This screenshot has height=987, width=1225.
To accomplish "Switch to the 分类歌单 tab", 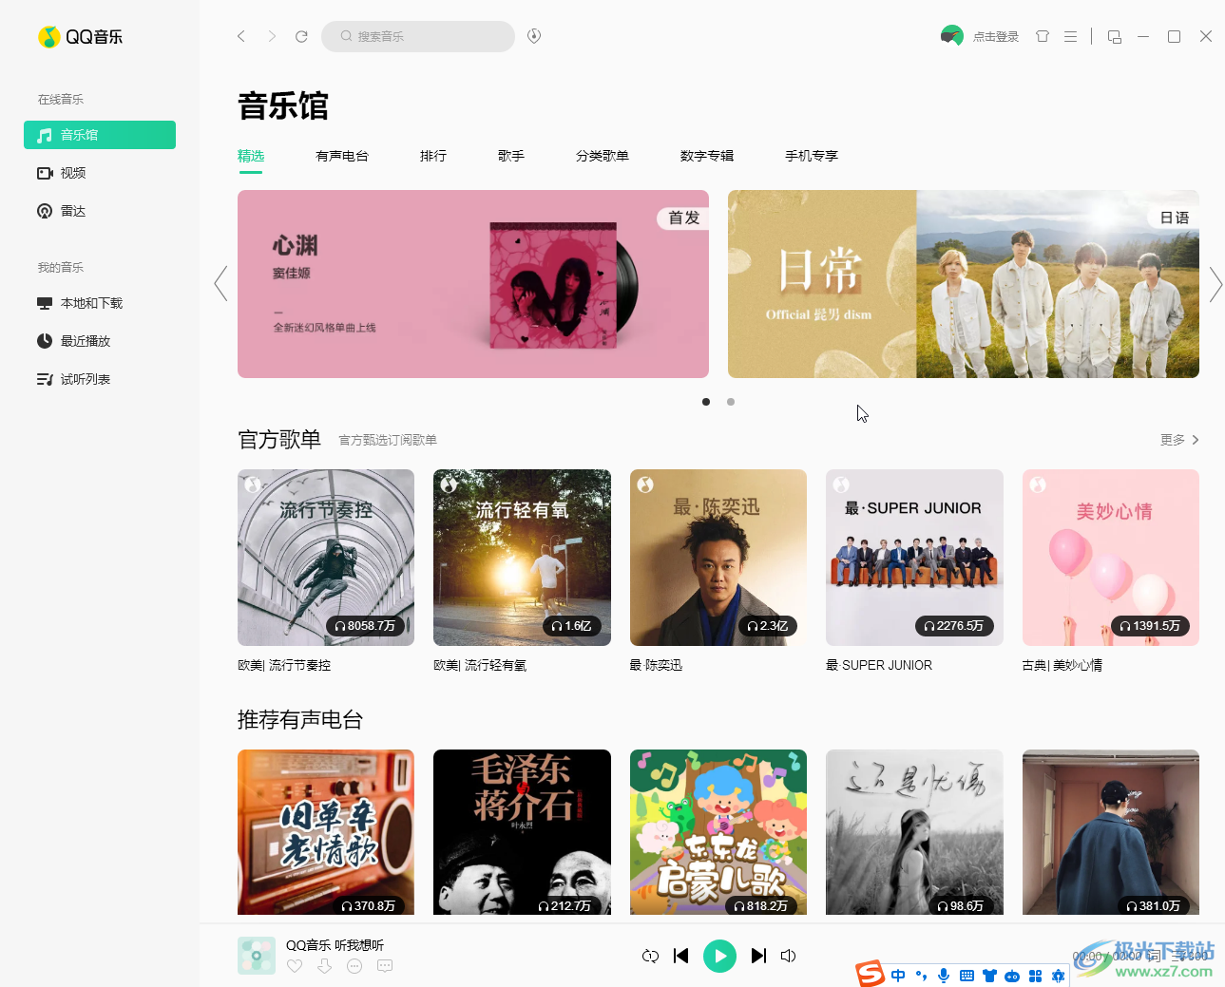I will tap(603, 156).
